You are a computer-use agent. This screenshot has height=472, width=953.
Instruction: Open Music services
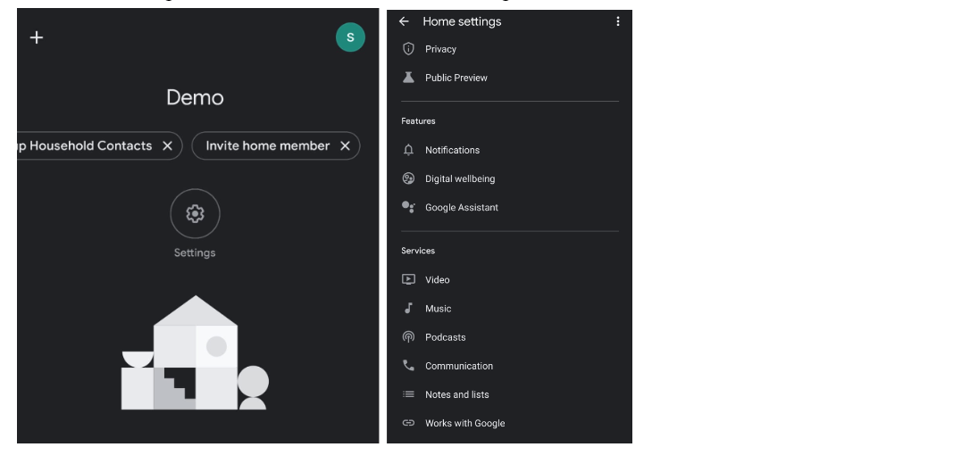point(509,309)
